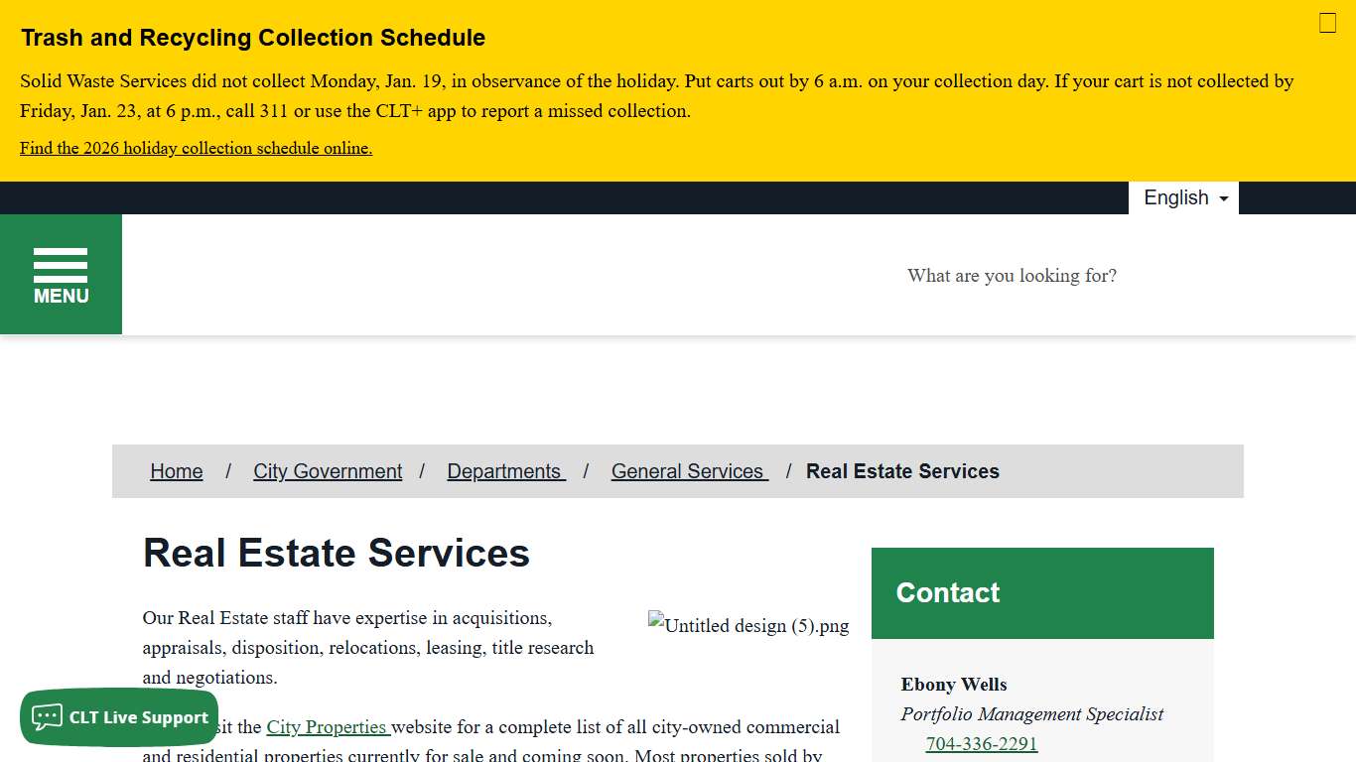Open the 2026 holiday collection schedule link
The height and width of the screenshot is (762, 1356).
[x=196, y=148]
